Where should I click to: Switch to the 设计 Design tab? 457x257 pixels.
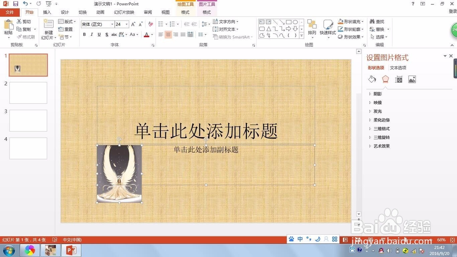pos(65,12)
